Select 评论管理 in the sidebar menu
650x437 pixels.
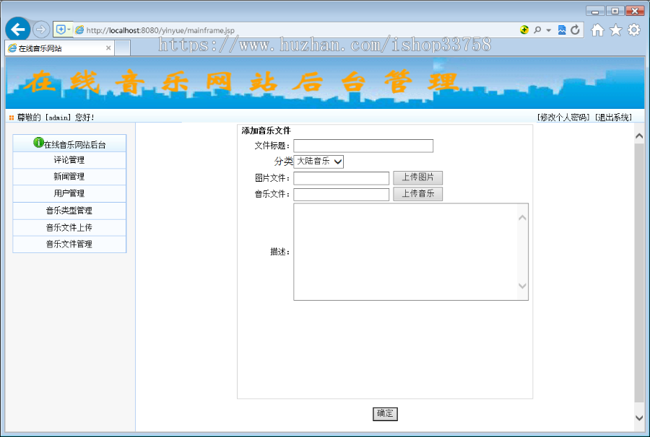69,159
